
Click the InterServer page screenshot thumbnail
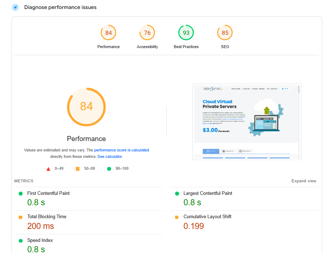(247, 122)
